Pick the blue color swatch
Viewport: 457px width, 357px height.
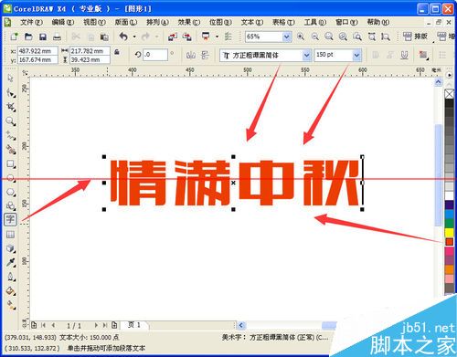point(450,214)
